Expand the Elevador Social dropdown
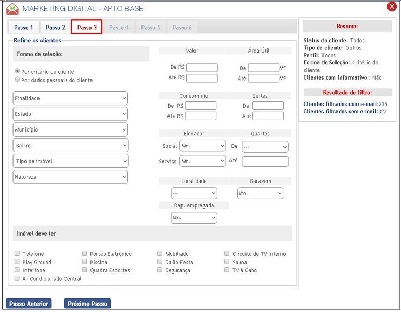 pos(202,146)
